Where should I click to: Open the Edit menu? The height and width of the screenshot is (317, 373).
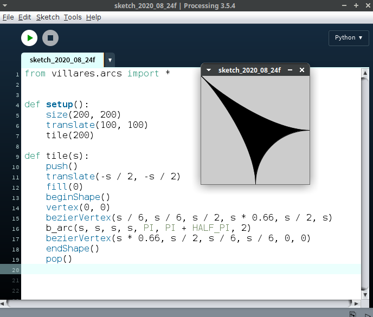pos(25,17)
